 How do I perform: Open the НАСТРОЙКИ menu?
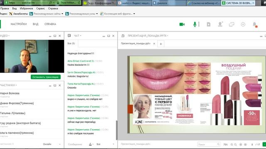pos(19,24)
